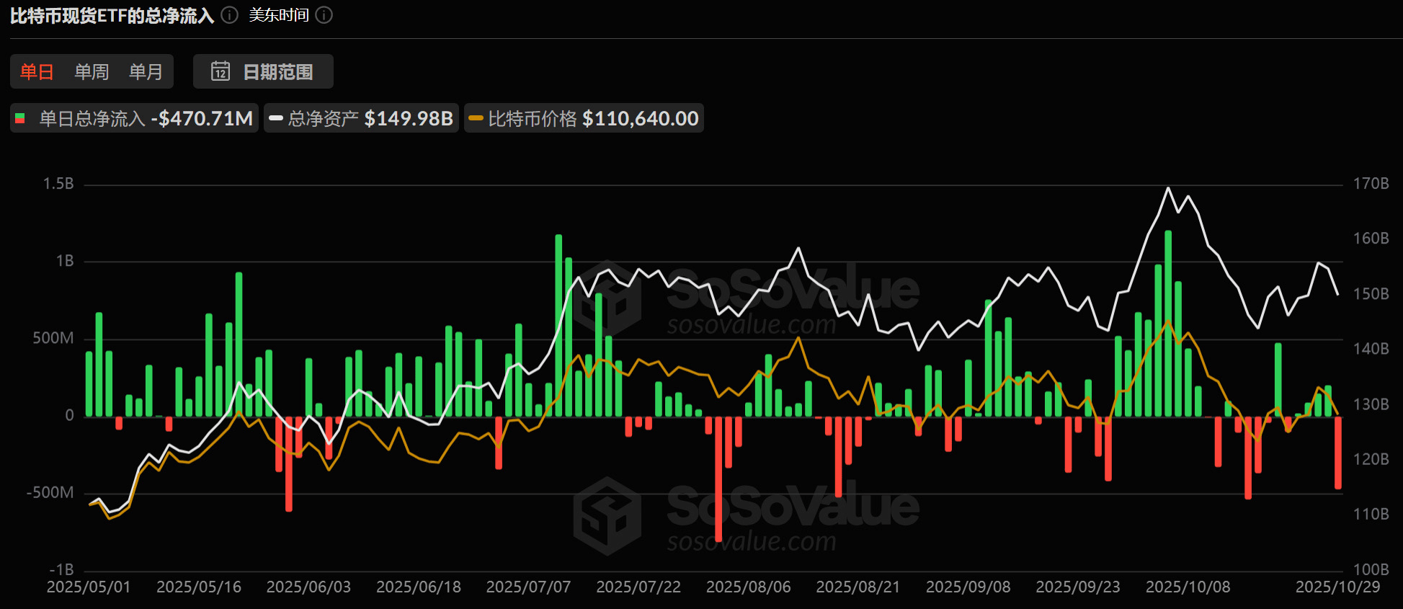Click the 2025/07/07 x-axis date label
Screen dimensions: 1403x609
click(x=528, y=587)
